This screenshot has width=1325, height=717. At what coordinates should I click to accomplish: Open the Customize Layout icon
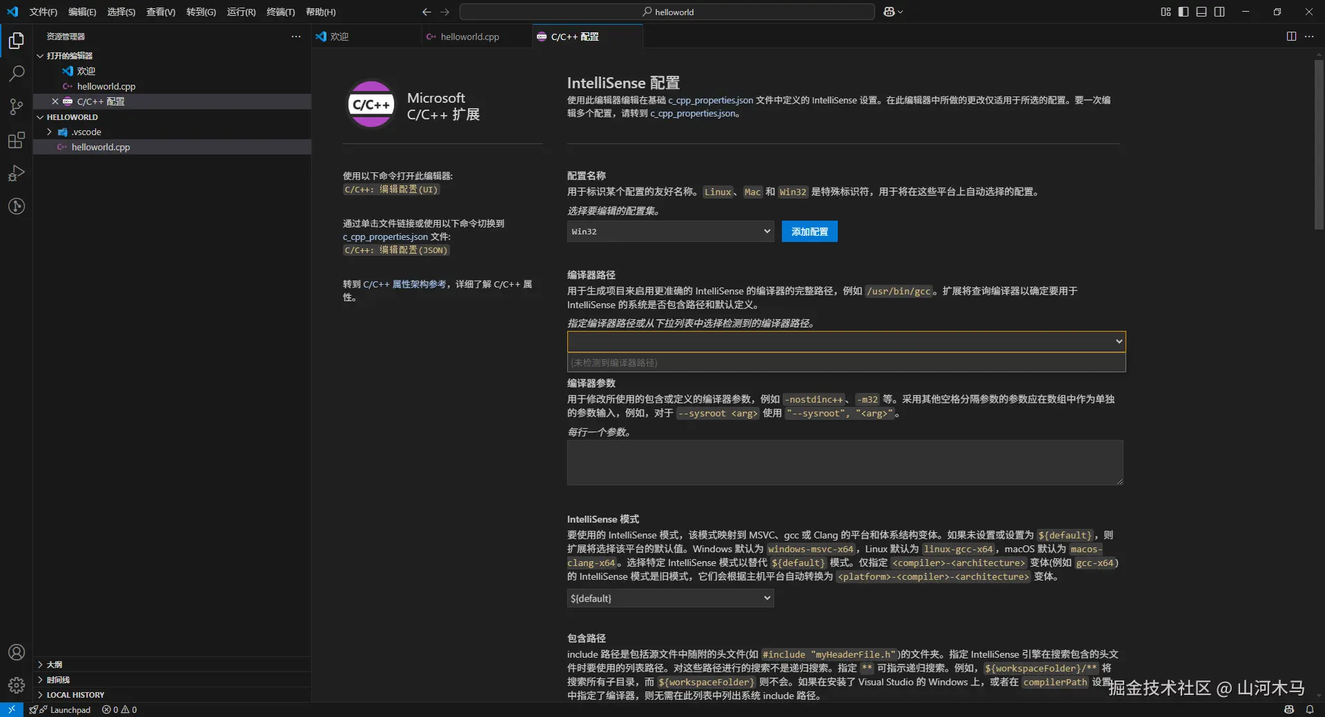pos(1166,12)
